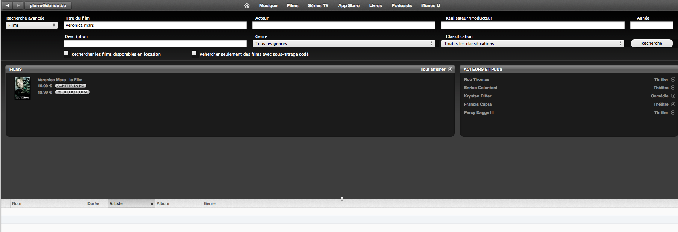The width and height of the screenshot is (678, 232).
Task: Enable films avec sous-titrage codé checkbox
Action: coord(194,53)
